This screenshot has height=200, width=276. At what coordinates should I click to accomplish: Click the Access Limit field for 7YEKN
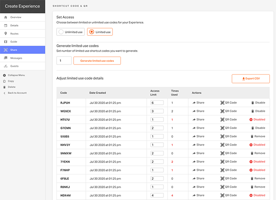coord(157,162)
